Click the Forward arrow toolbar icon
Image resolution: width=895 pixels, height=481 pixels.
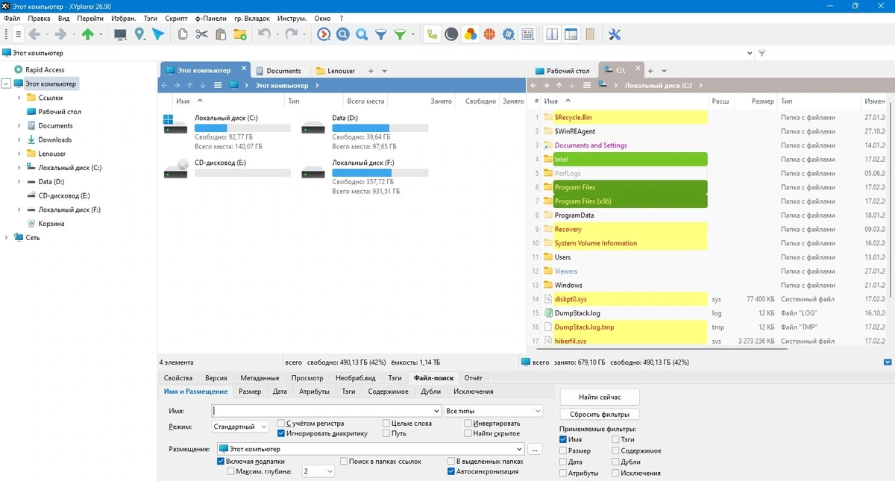[x=61, y=34]
